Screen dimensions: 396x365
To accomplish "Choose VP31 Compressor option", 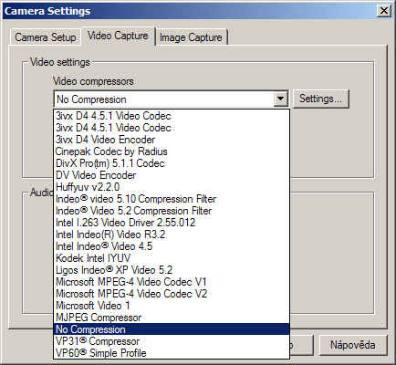I will pyautogui.click(x=172, y=341).
